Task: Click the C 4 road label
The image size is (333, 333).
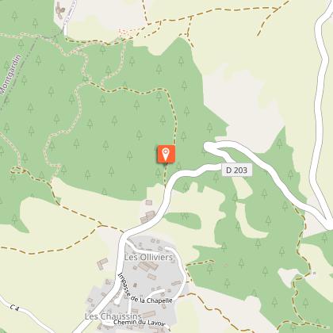Action: [14, 308]
